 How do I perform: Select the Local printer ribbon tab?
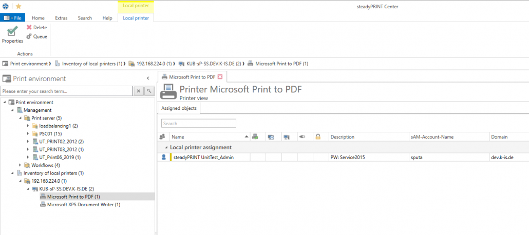pos(136,18)
